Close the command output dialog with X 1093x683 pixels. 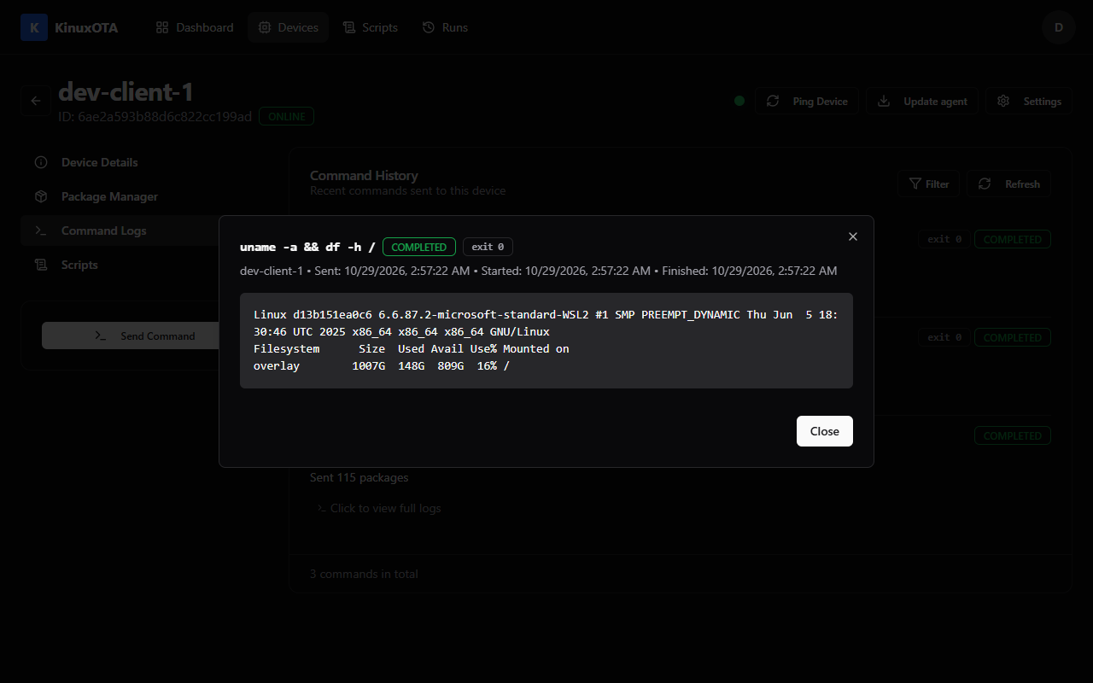click(852, 236)
